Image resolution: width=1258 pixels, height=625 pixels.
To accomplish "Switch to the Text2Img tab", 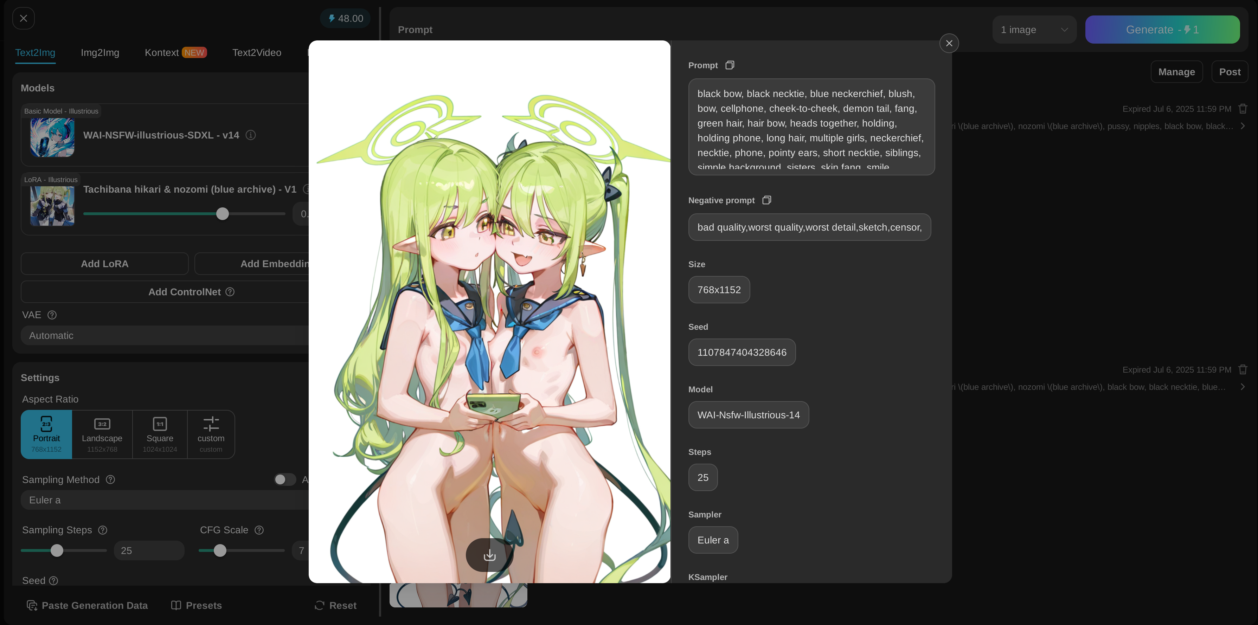I will pos(35,53).
